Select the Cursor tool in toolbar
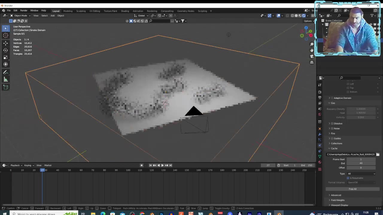This screenshot has height=215, width=383. 5,35
